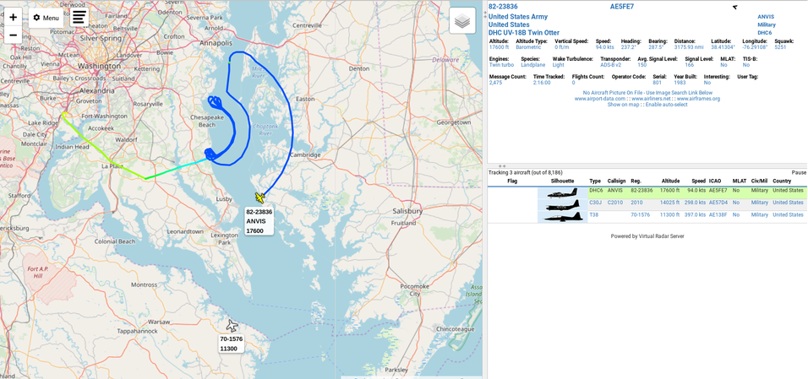Click the Flag column header
Viewport: 808px width, 379px height.
[511, 181]
